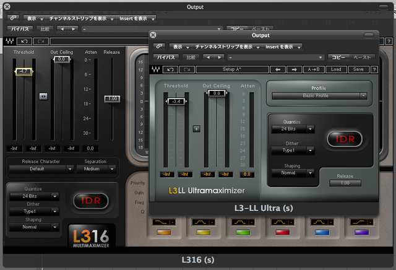
Task: Click Load button in L3-LL toolbar
Action: (x=336, y=69)
